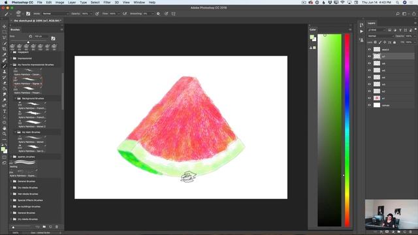Open the Apple menu
This screenshot has height=235, width=418.
click(6, 3)
